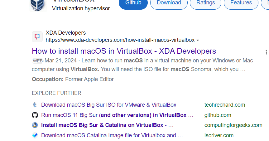Image resolution: width=269 pixels, height=141 pixels.
Task: Click the xda-developers.com URL text
Action: click(x=120, y=40)
